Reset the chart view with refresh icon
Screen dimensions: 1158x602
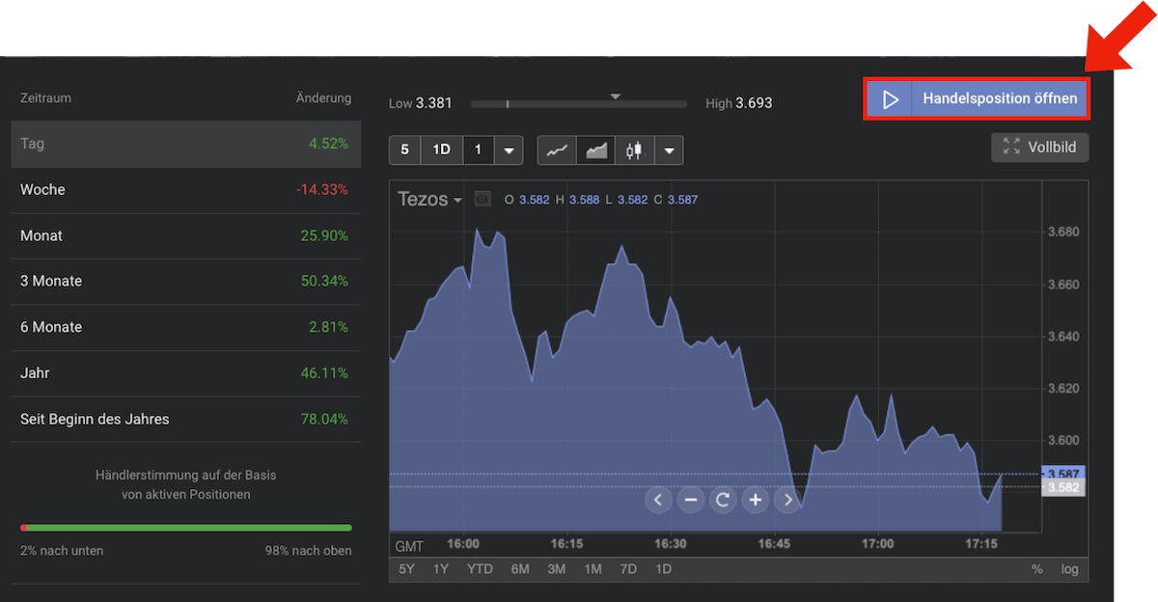(723, 500)
